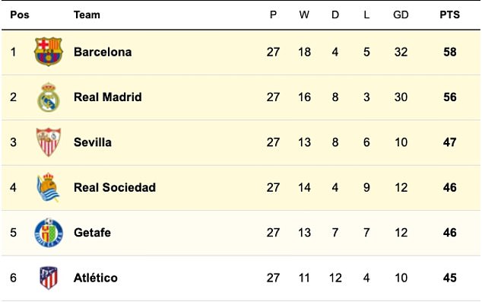482x302 pixels.
Task: Open the Barcelona team link
Action: pyautogui.click(x=103, y=52)
